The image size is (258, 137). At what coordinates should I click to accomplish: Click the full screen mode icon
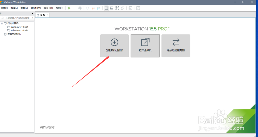click(x=117, y=8)
